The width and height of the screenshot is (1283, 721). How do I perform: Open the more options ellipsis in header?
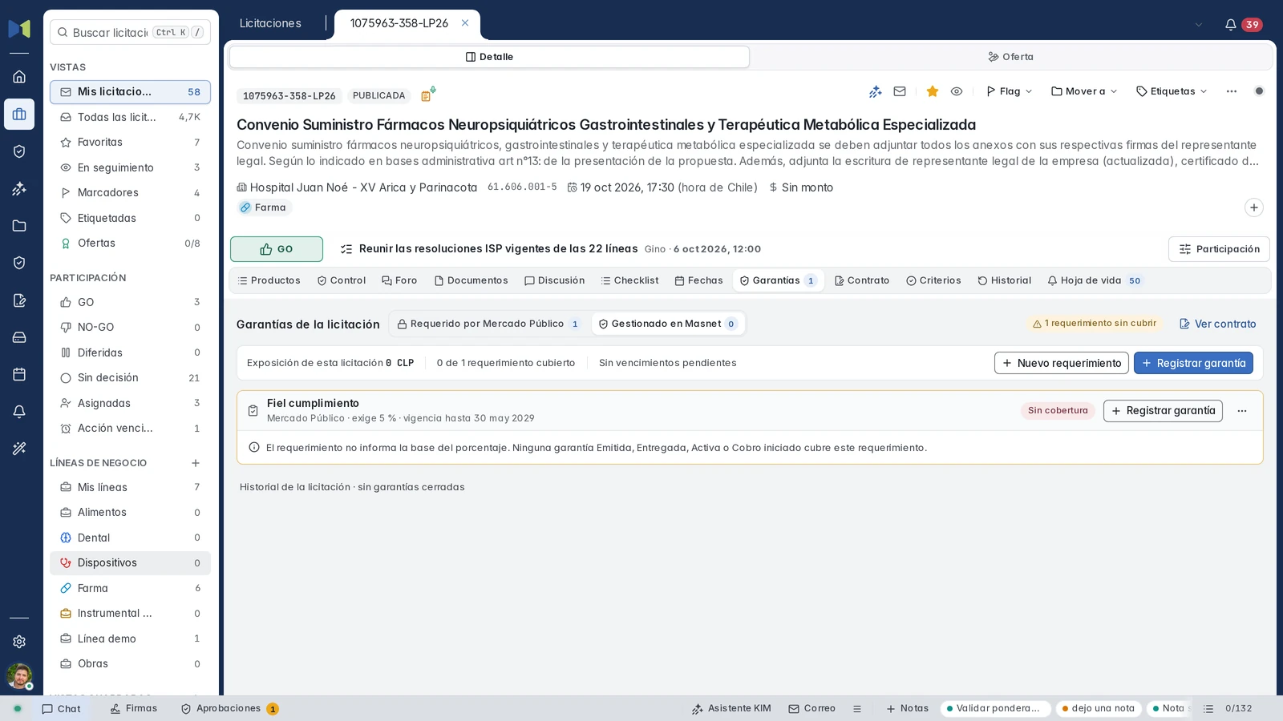click(1232, 91)
